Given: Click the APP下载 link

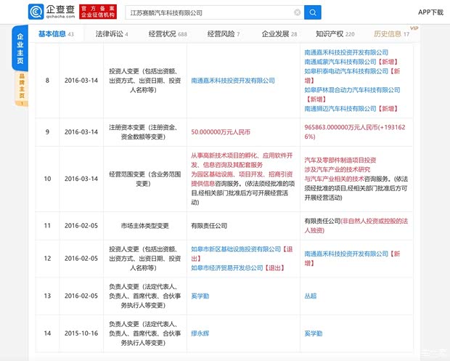Looking at the screenshot, I should point(430,12).
